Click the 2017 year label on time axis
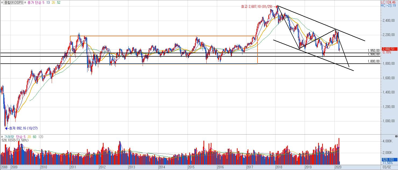Screen dimensions: 398x170 click(x=250, y=167)
